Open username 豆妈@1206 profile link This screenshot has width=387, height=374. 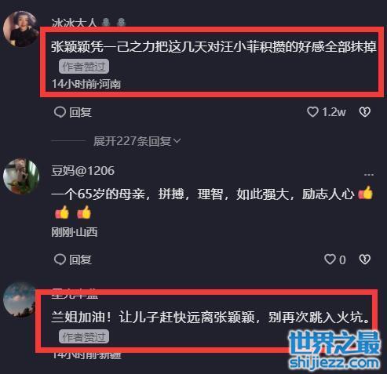tap(82, 171)
